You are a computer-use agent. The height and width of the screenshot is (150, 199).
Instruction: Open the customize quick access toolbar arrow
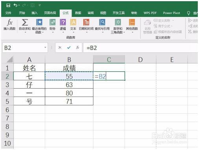[x=40, y=5]
